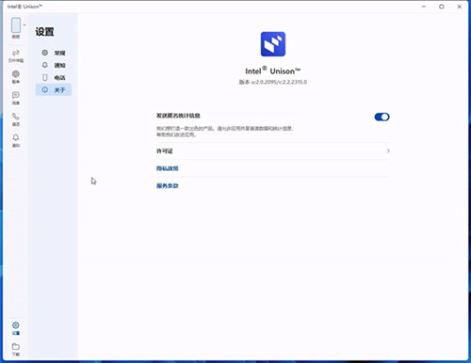Open Phone (电话) settings page

pos(54,77)
